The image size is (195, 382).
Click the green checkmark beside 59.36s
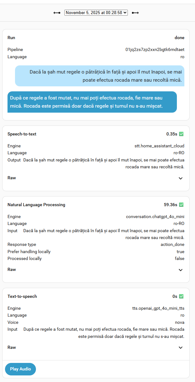click(x=182, y=205)
